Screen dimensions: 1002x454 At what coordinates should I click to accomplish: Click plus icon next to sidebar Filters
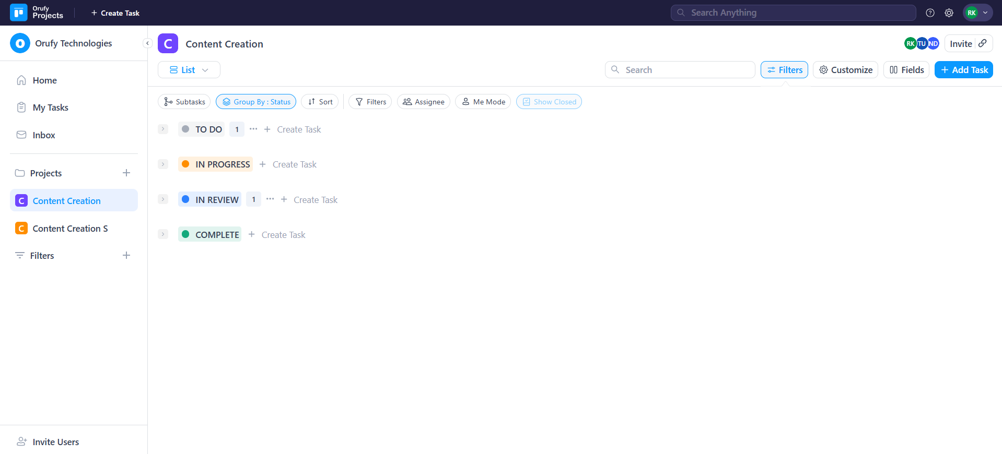pos(126,256)
